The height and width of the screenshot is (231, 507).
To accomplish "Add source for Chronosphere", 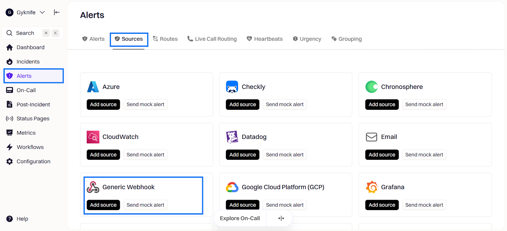I will click(x=382, y=104).
